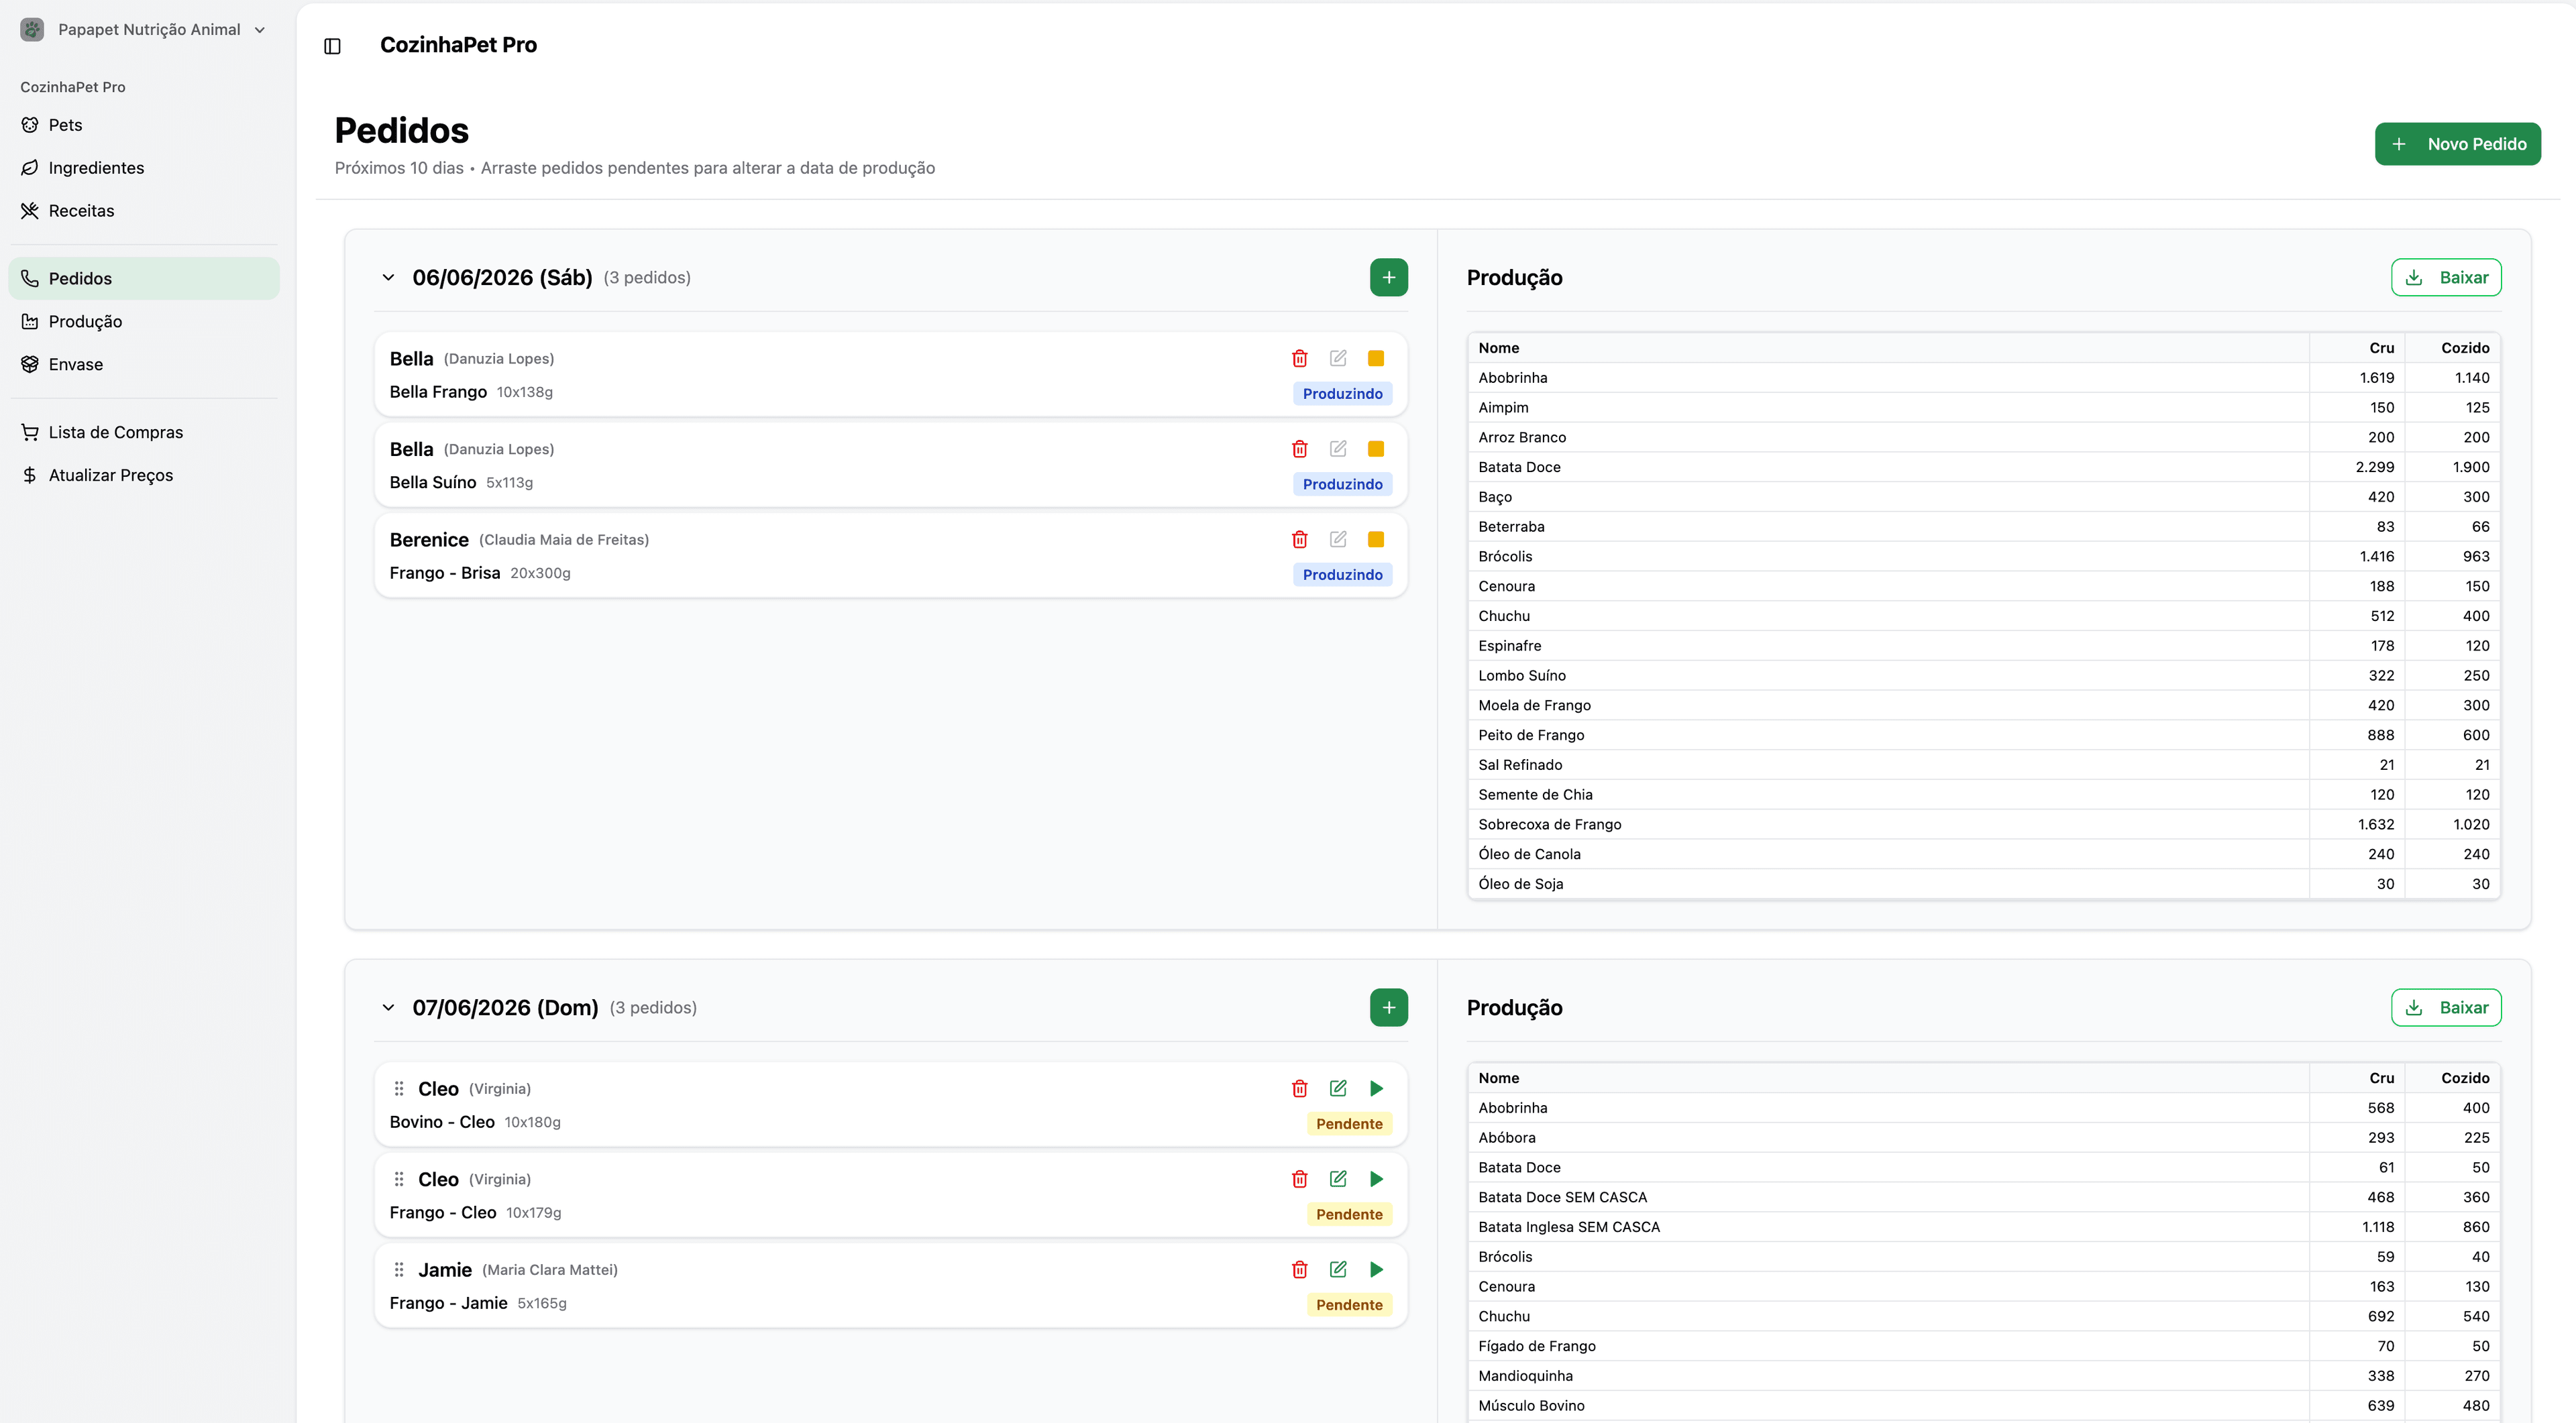Delete the Frango - Cleo order

[x=1299, y=1179]
